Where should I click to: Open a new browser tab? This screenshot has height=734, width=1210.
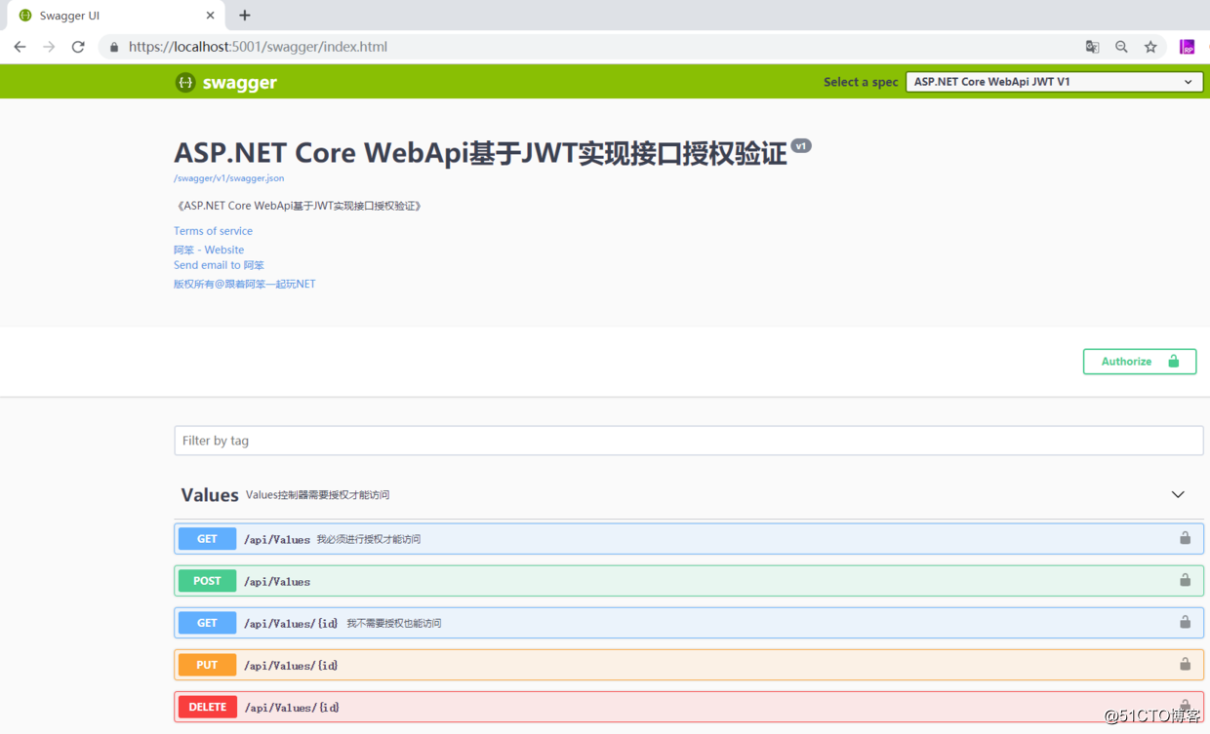coord(245,16)
